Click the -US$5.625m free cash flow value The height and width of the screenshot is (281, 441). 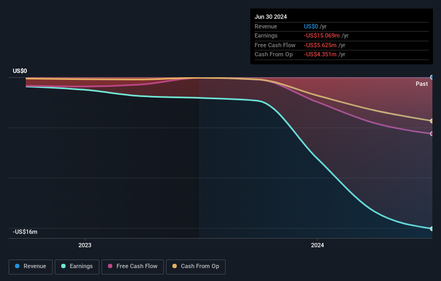320,45
